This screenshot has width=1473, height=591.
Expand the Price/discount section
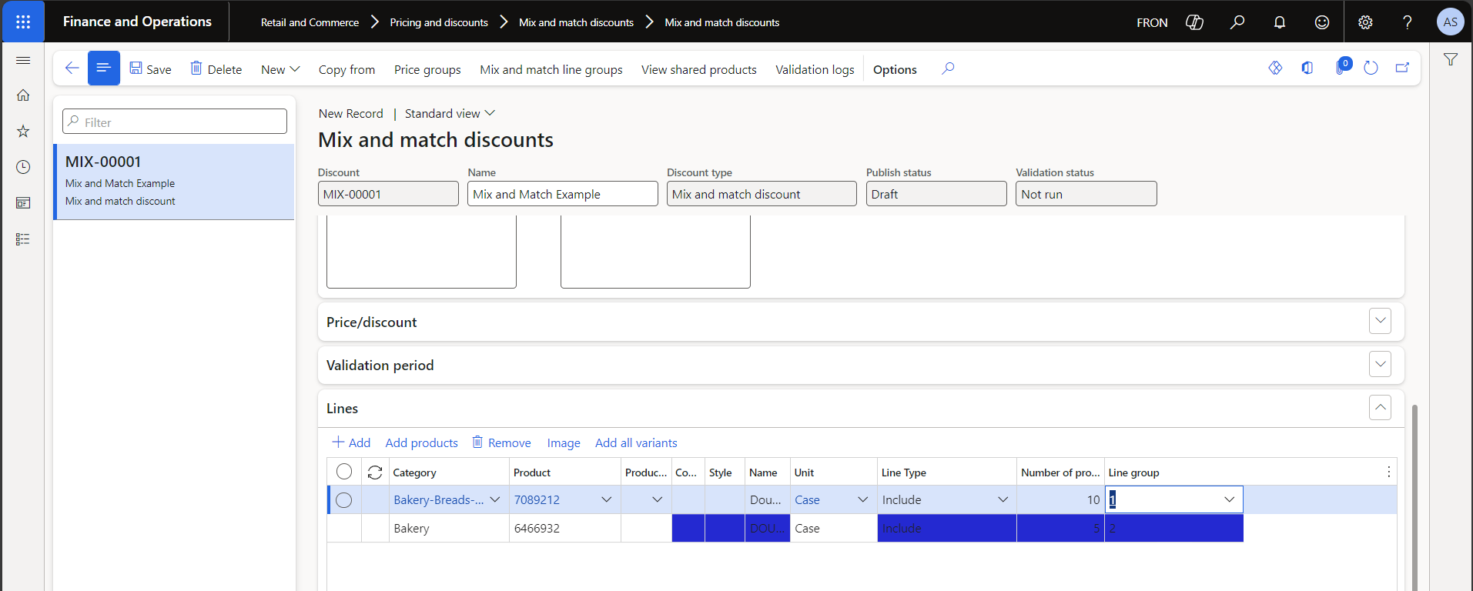pyautogui.click(x=1380, y=321)
